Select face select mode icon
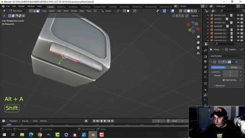The width and height of the screenshot is (245, 138). [x=38, y=11]
